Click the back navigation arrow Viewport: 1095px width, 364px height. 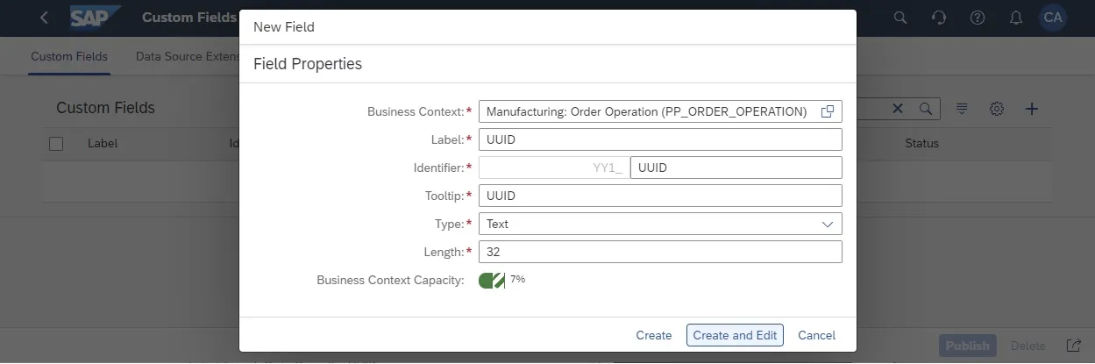coord(45,18)
